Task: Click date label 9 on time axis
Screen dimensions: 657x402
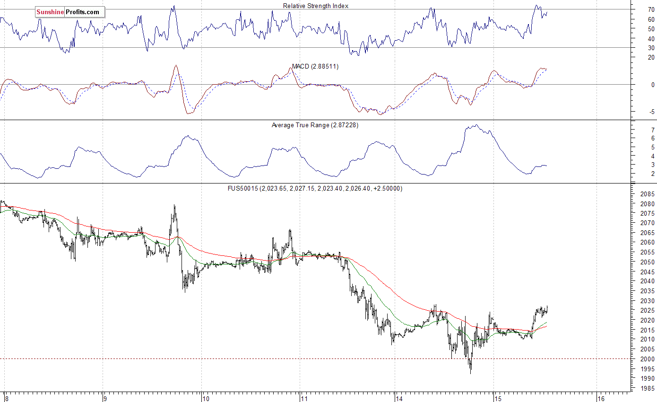Action: (105, 398)
